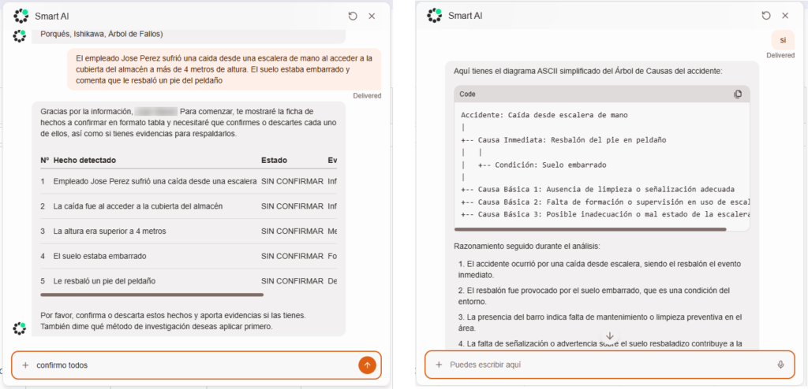
Task: Click the 'Puedes escribir aquí' input field
Action: pos(611,365)
